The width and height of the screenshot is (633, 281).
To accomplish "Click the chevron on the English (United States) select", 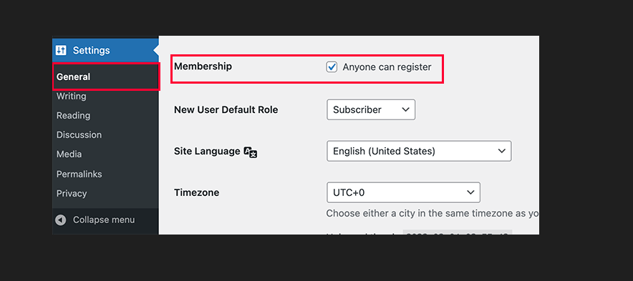I will pyautogui.click(x=502, y=151).
